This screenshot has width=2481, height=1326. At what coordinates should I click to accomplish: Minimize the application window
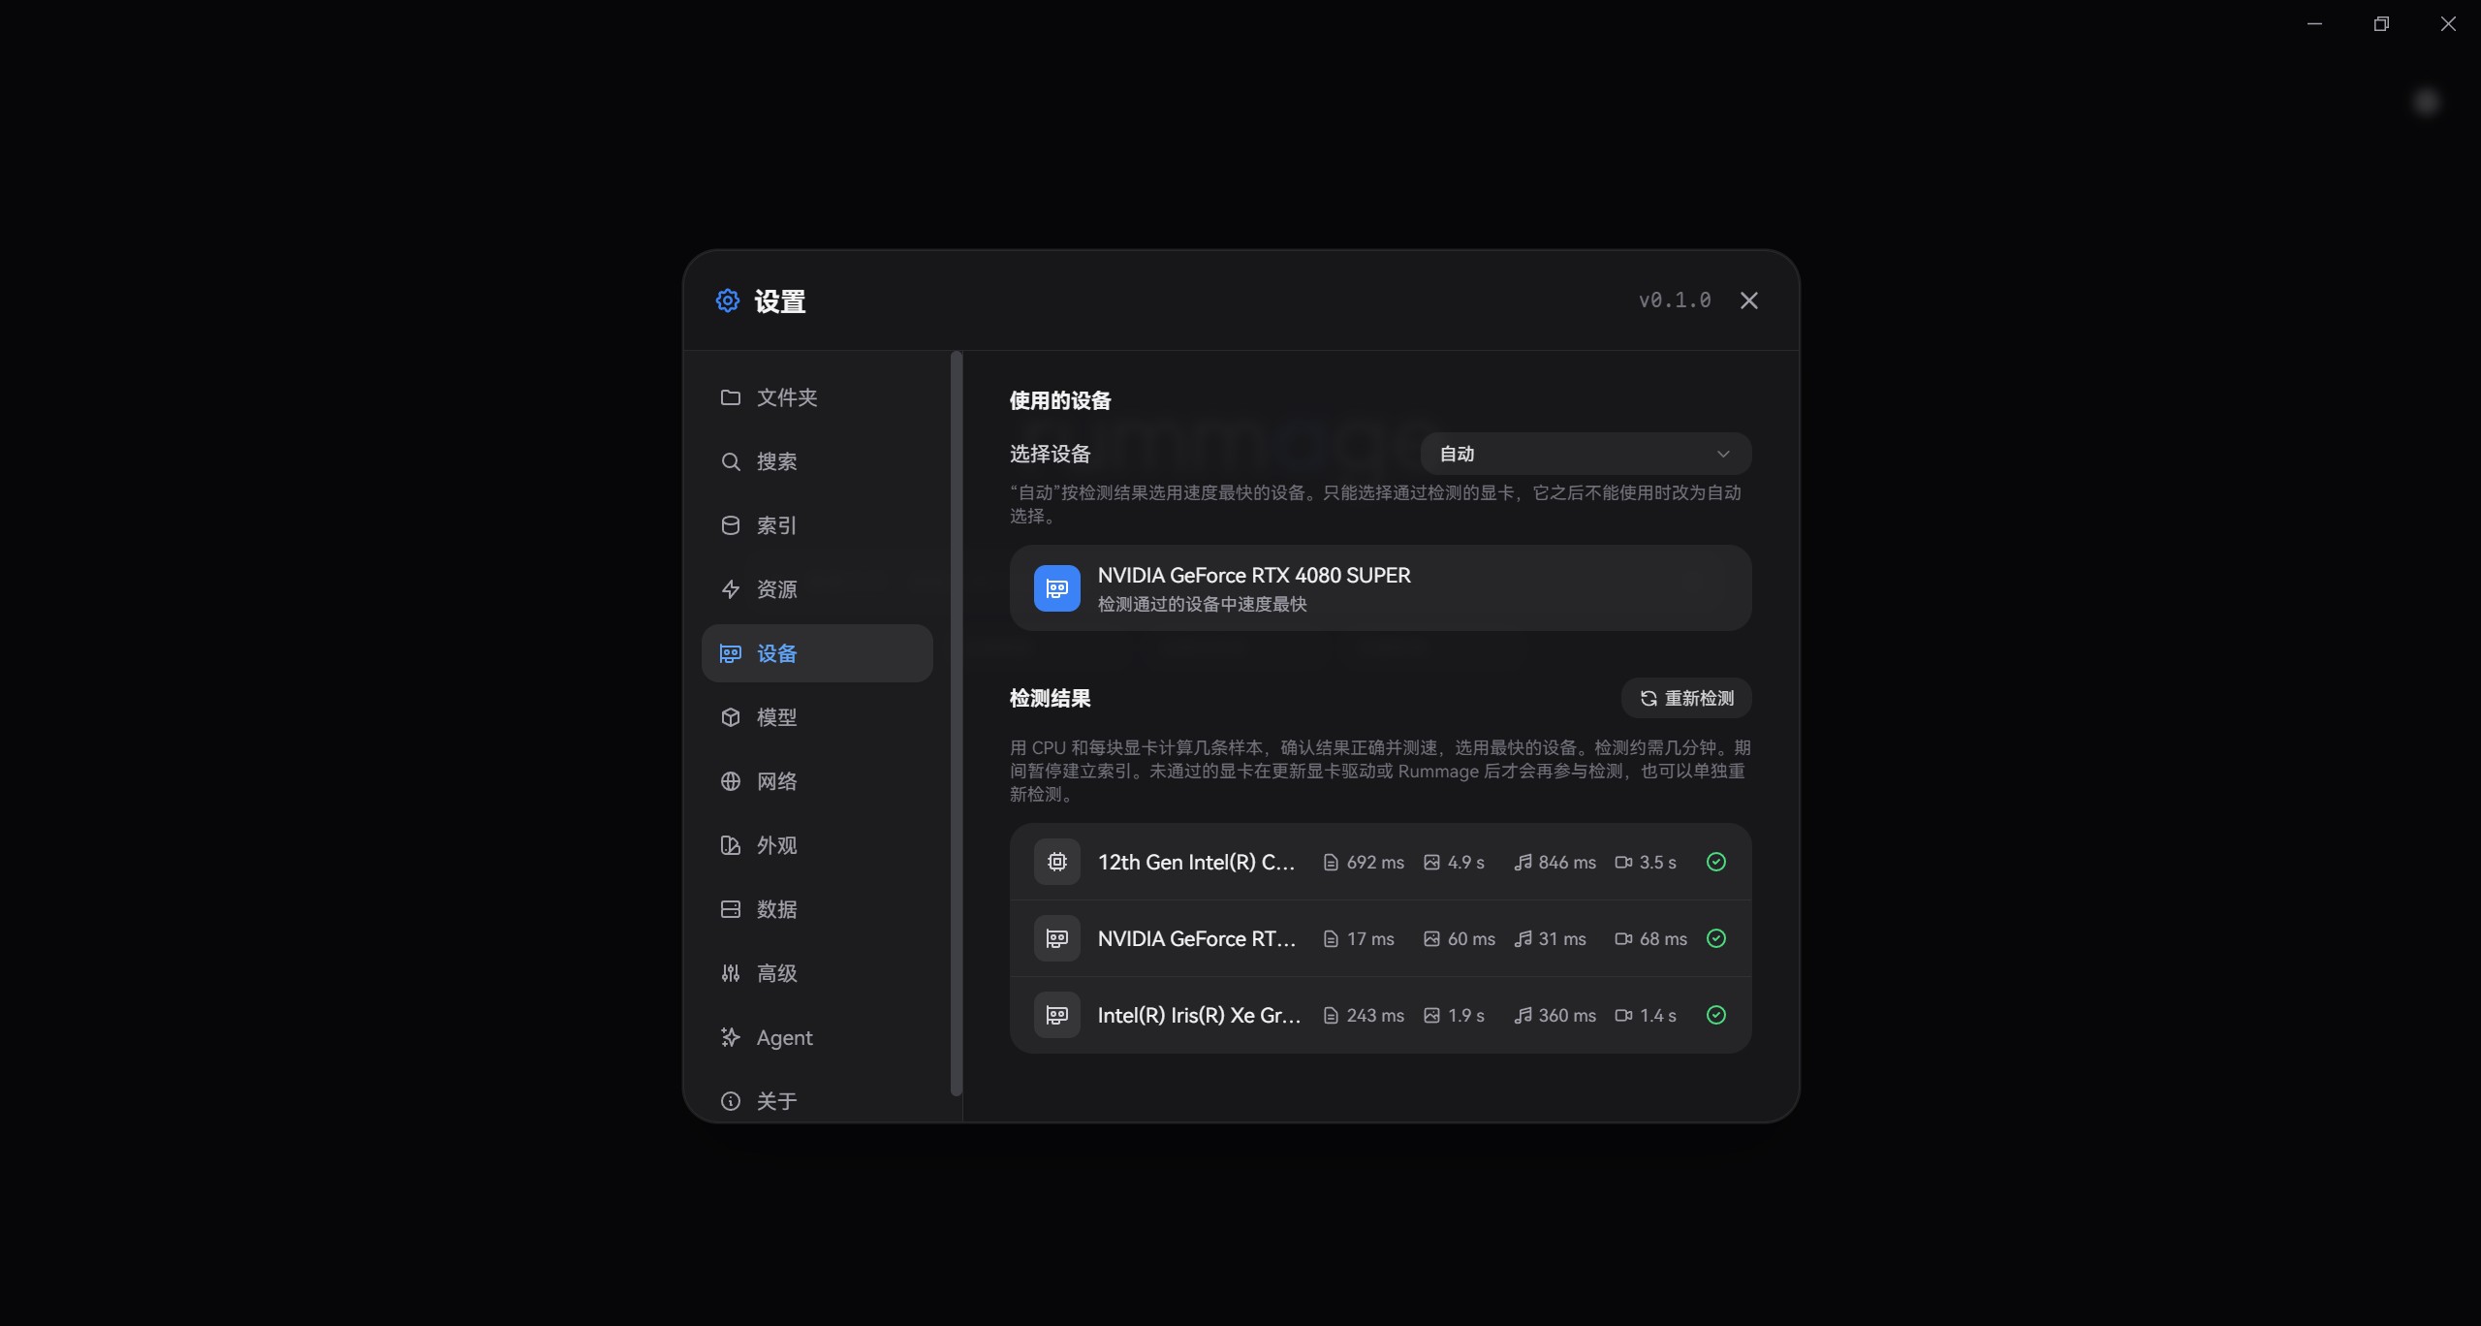click(x=2314, y=24)
